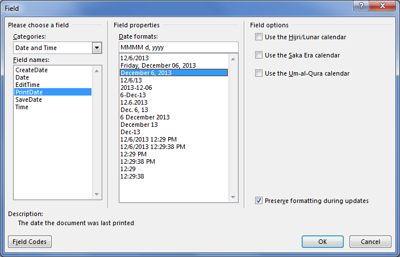
Task: Select the '6 December 2013' format
Action: [x=144, y=117]
